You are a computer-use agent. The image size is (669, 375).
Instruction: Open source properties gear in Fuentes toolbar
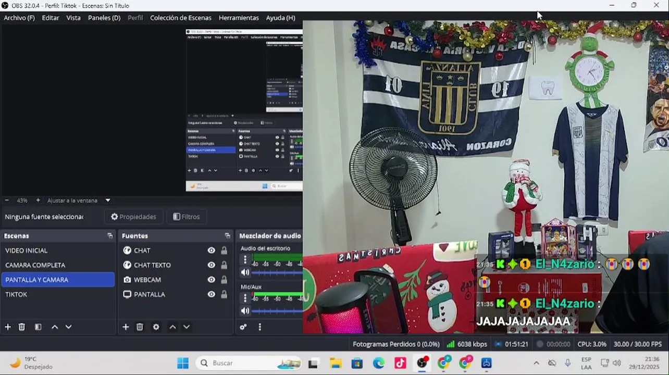[156, 327]
